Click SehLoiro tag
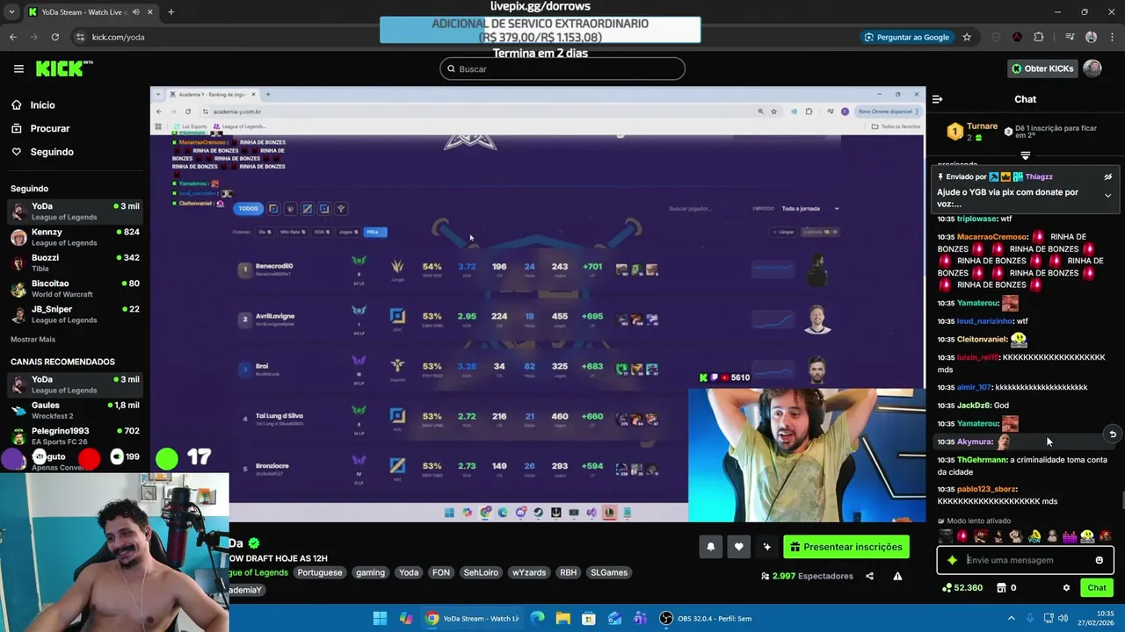The image size is (1125, 632). [481, 572]
